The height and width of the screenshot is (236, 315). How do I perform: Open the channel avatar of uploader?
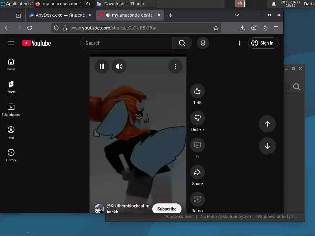tap(99, 209)
